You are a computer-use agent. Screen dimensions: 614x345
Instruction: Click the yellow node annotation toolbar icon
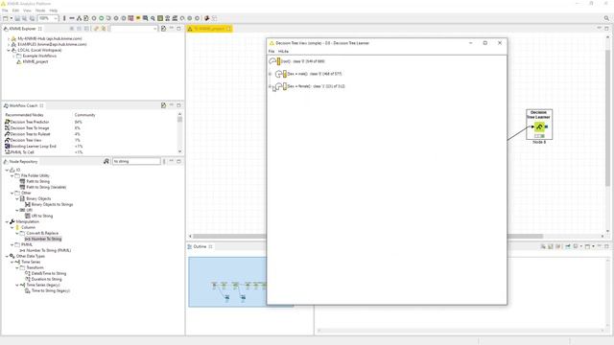pos(138,18)
